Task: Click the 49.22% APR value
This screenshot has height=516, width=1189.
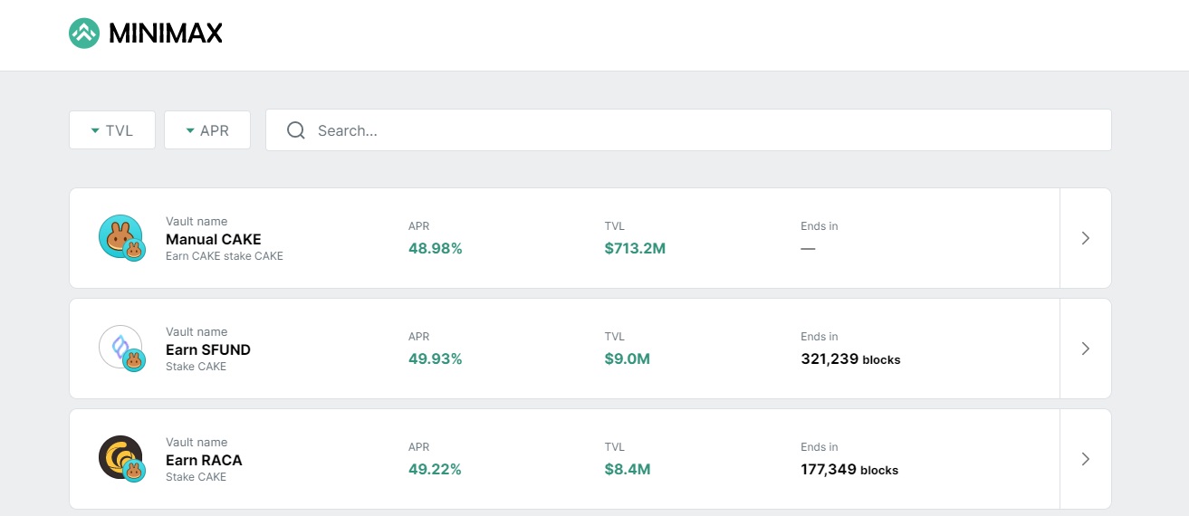Action: [435, 469]
